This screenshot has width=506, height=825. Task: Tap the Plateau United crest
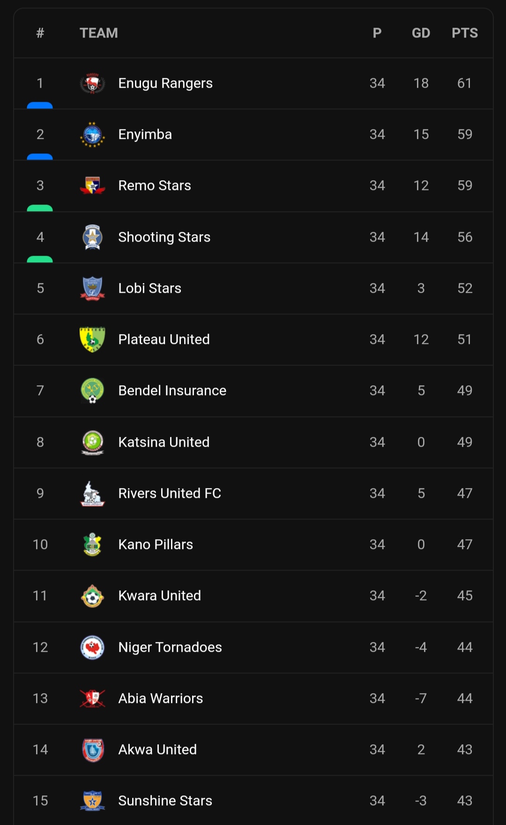click(92, 339)
